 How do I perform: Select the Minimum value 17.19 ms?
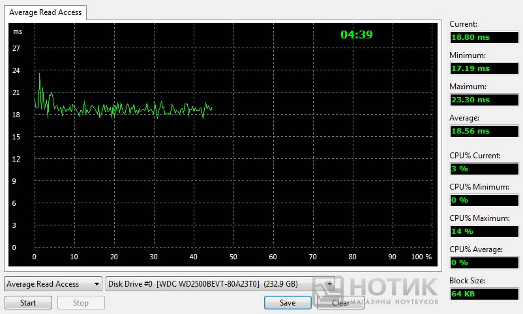pyautogui.click(x=485, y=68)
